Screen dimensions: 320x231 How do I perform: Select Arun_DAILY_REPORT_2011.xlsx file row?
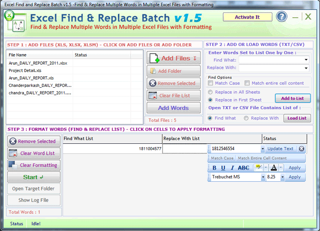[75, 63]
